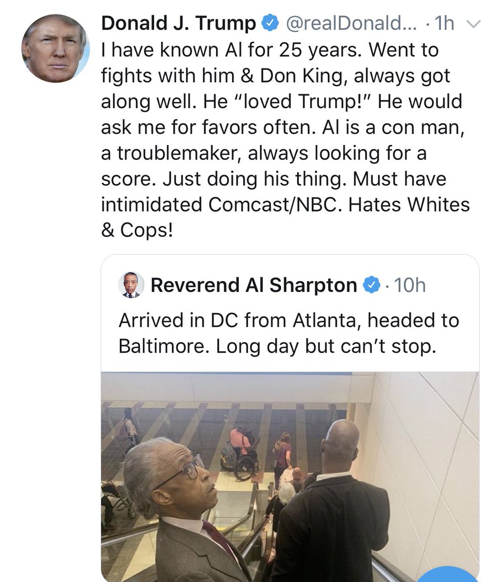Open Donald J. Trump's profile avatar
The image size is (501, 582).
tap(55, 48)
